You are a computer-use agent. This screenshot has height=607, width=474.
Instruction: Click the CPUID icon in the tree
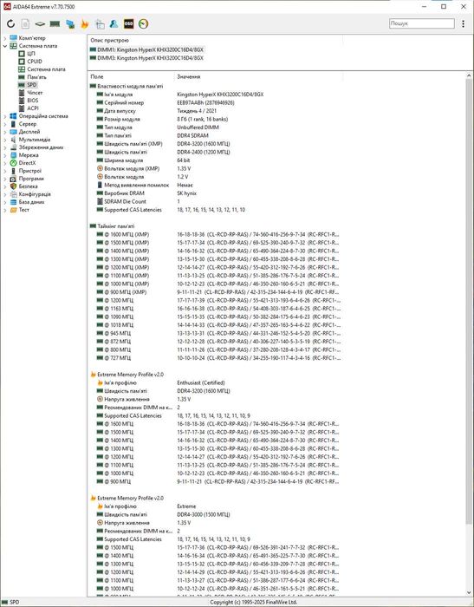22,62
